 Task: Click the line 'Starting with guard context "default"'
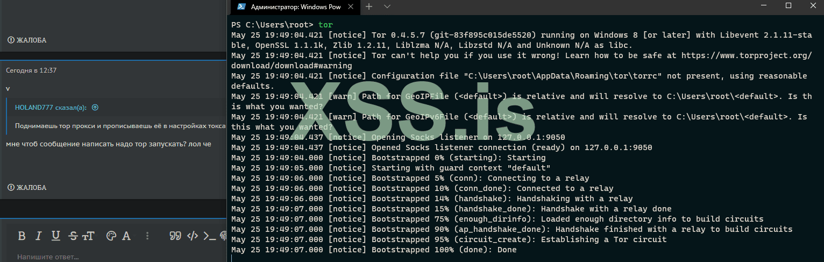391,168
